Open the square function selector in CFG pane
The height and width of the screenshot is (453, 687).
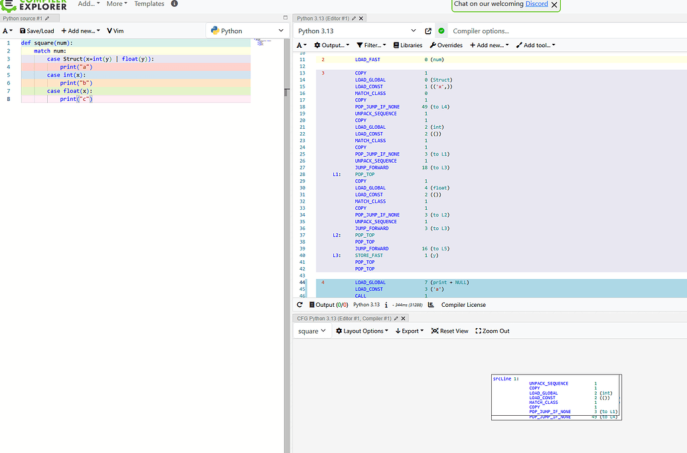(311, 330)
